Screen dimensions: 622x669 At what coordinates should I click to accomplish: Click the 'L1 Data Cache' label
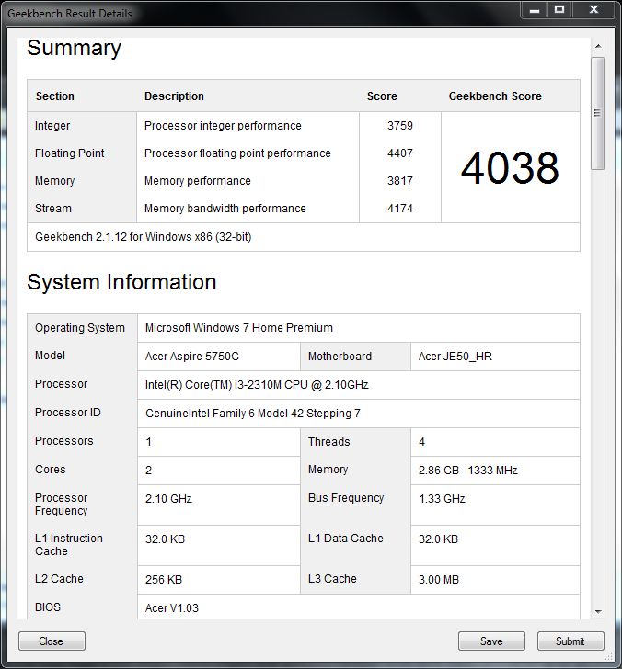pyautogui.click(x=346, y=538)
